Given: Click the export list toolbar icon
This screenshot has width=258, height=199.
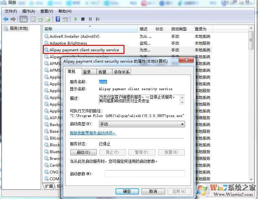Looking at the screenshot, I should pyautogui.click(x=48, y=19).
